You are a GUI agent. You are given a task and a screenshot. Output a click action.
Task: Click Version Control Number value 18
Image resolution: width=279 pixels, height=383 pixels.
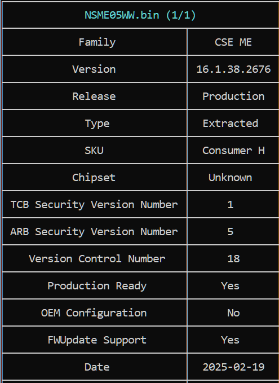(233, 259)
